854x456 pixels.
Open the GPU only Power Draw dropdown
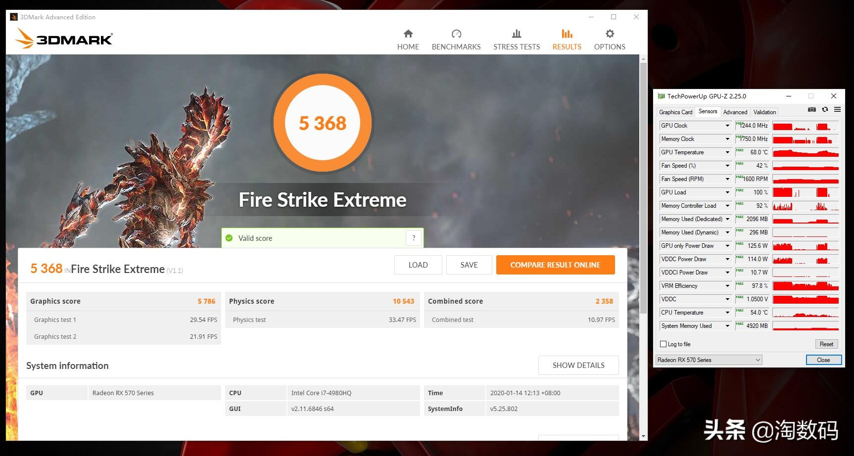pyautogui.click(x=727, y=246)
